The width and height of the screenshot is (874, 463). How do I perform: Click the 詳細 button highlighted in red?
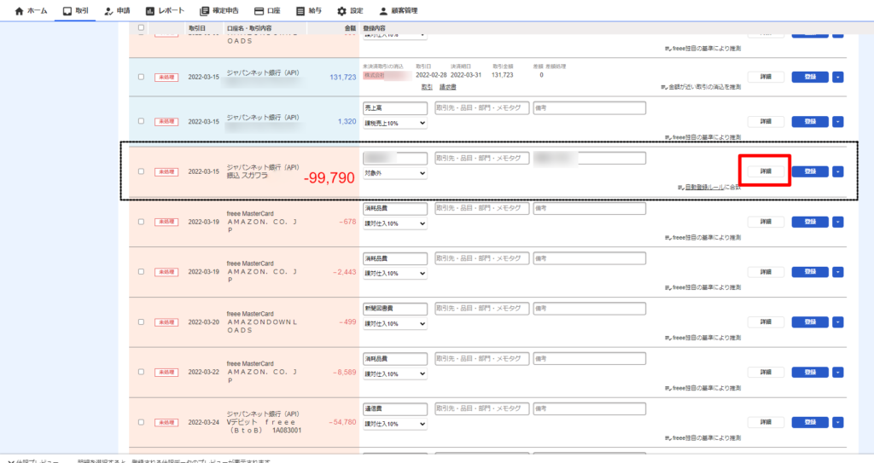pos(766,171)
